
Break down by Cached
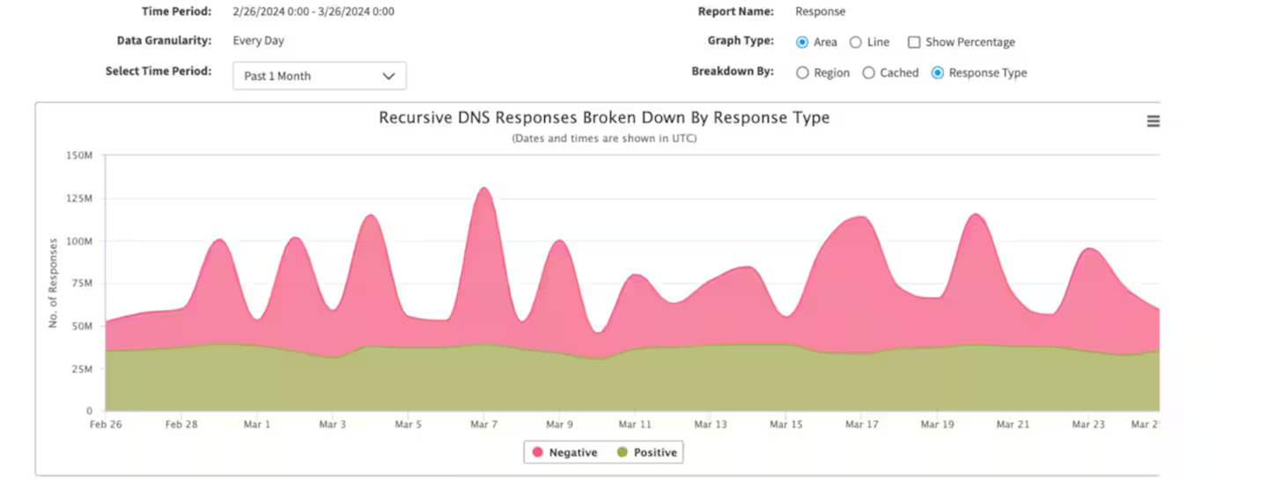point(868,73)
